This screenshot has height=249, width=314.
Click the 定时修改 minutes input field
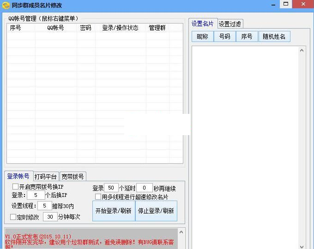(50, 217)
